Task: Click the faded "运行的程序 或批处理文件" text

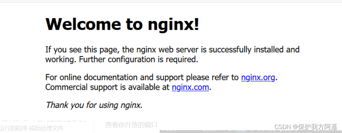Action: [32, 128]
